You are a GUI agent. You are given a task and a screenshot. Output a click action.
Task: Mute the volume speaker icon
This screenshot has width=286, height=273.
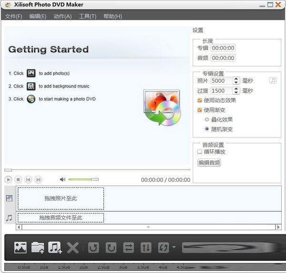click(62, 179)
